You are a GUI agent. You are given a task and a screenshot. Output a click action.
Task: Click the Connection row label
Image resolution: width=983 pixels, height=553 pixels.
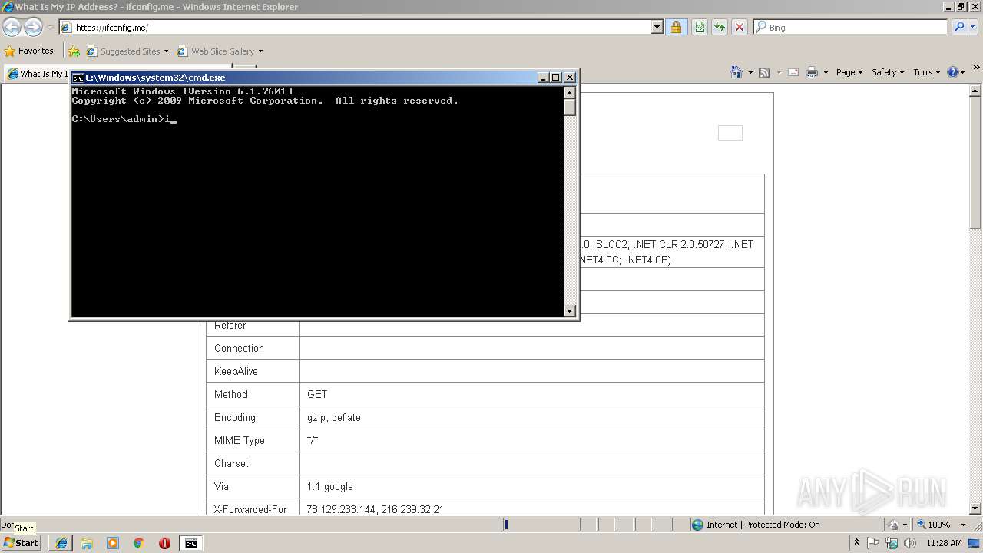pos(239,348)
